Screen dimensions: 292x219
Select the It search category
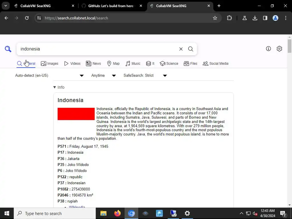(150, 64)
